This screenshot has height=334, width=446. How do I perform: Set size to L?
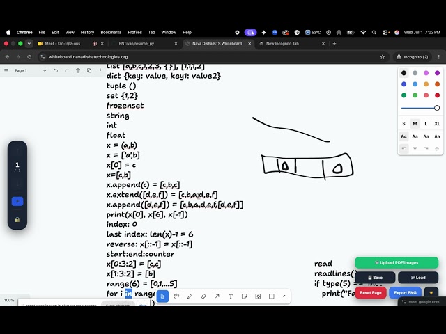click(x=426, y=124)
